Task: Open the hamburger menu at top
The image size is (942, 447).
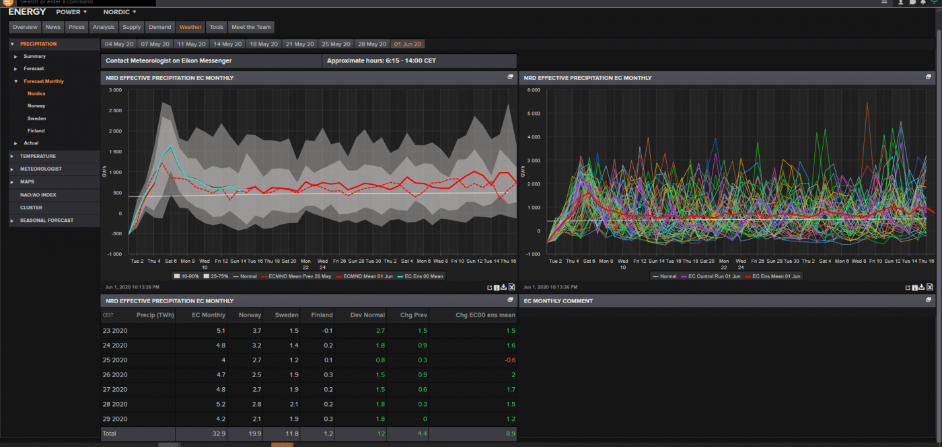Action: pyautogui.click(x=884, y=3)
